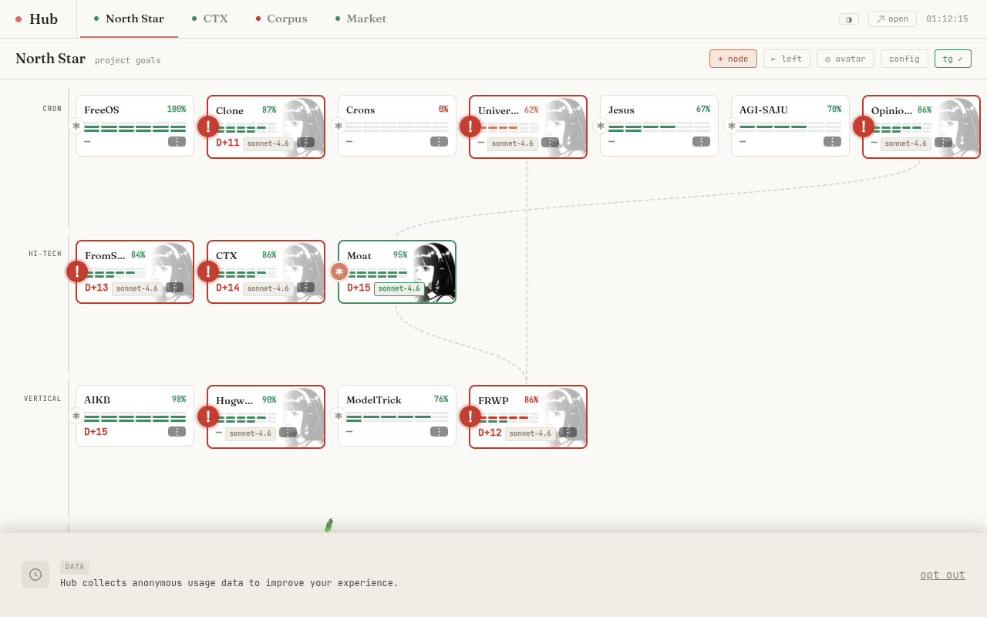This screenshot has height=617, width=987.
Task: Toggle the dark mode theme switch
Action: click(849, 19)
